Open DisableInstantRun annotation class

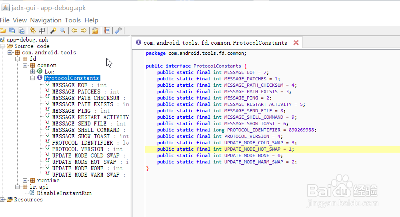[x=64, y=193]
